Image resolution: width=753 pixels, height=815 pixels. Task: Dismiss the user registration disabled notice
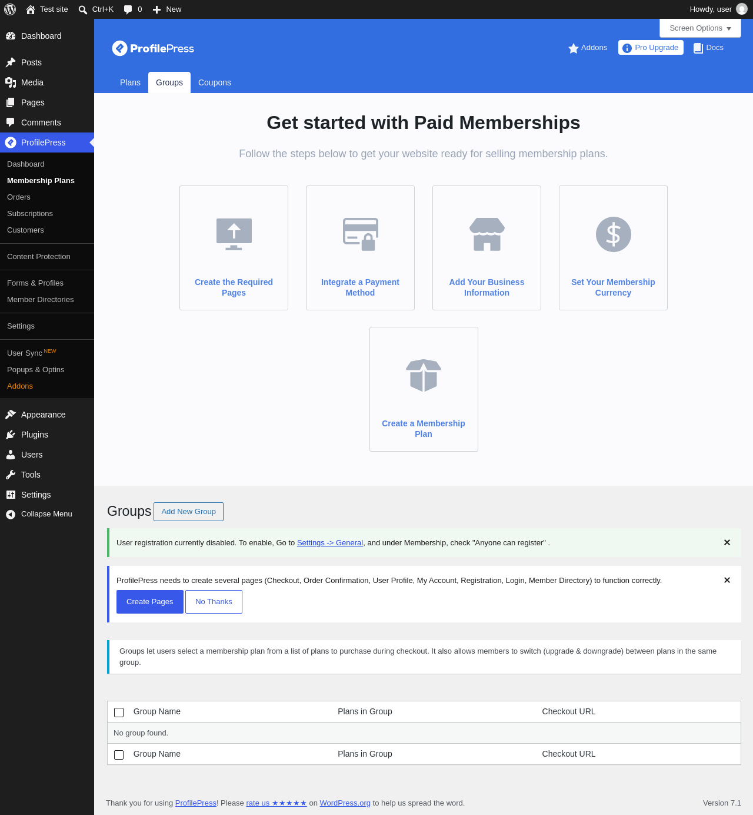click(727, 542)
